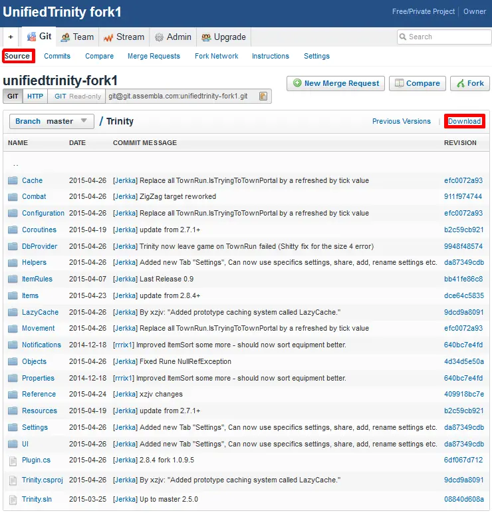Open revision 4d34d5e50a
Image resolution: width=492 pixels, height=513 pixels.
pos(464,361)
